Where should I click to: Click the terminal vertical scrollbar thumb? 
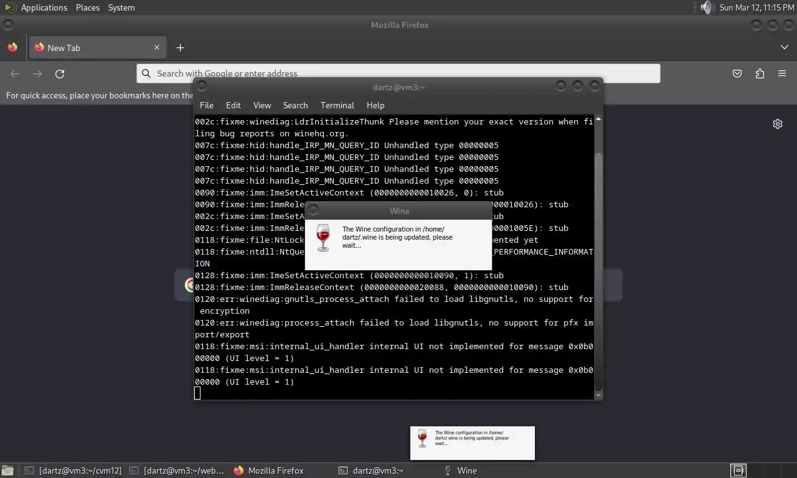tap(598, 271)
